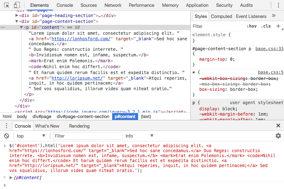Screen dimensions: 284x189
Task: Select (text) in the breadcrumb bar
Action: point(146,116)
